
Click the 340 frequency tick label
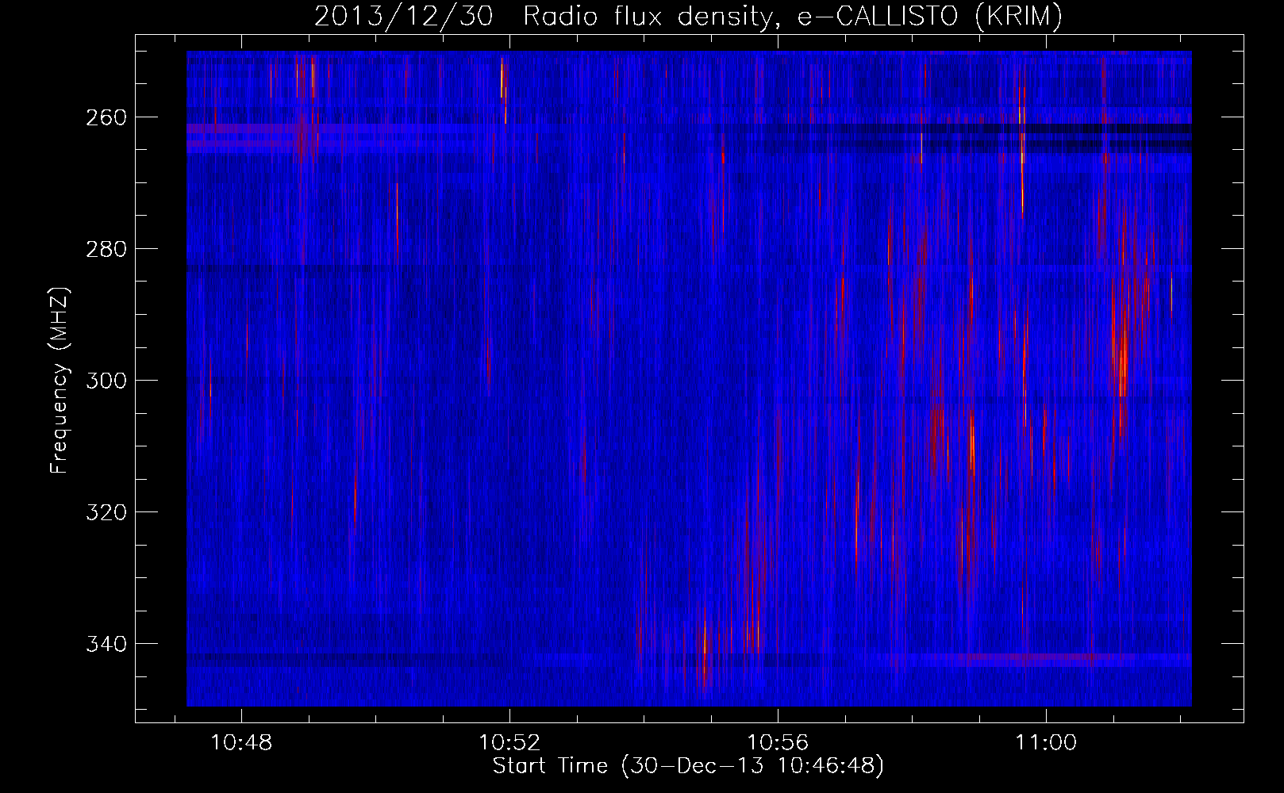[x=106, y=644]
